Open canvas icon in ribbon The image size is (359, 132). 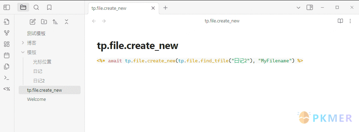pos(7,44)
